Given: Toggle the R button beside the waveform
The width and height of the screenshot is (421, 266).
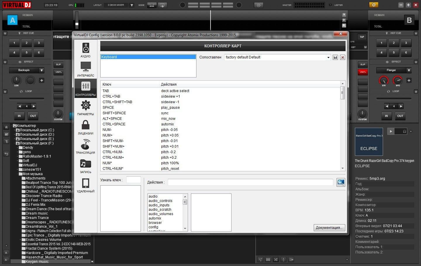Looking at the screenshot, I should pyautogui.click(x=344, y=25).
